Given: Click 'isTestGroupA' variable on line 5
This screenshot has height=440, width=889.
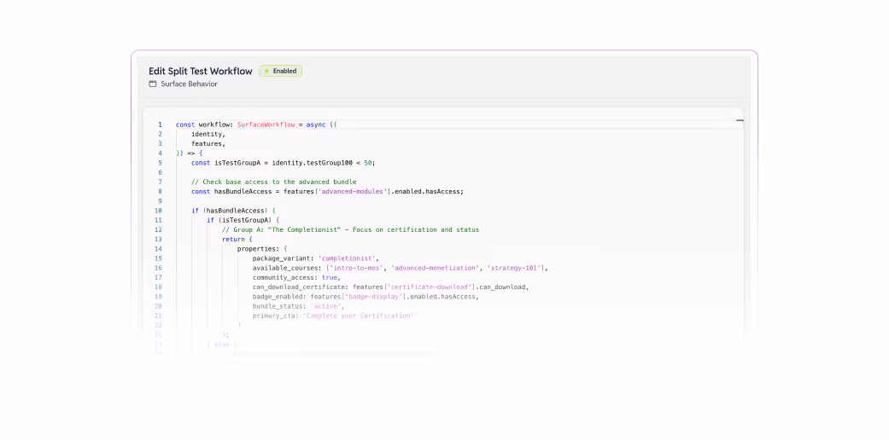Looking at the screenshot, I should click(x=237, y=163).
